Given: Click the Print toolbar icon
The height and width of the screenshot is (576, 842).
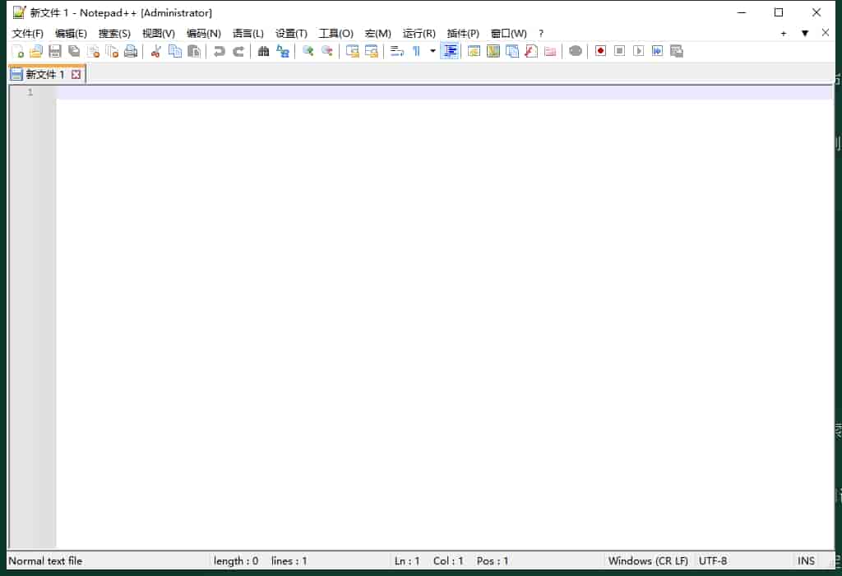Looking at the screenshot, I should [x=131, y=50].
